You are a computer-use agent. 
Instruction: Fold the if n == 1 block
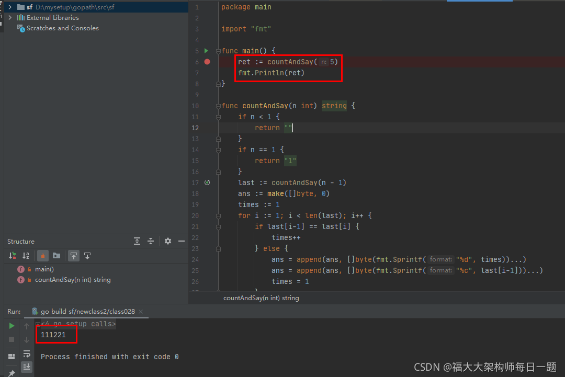(x=218, y=150)
